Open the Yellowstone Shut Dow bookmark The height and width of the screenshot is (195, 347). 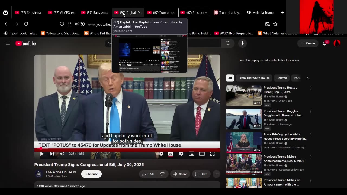61,33
